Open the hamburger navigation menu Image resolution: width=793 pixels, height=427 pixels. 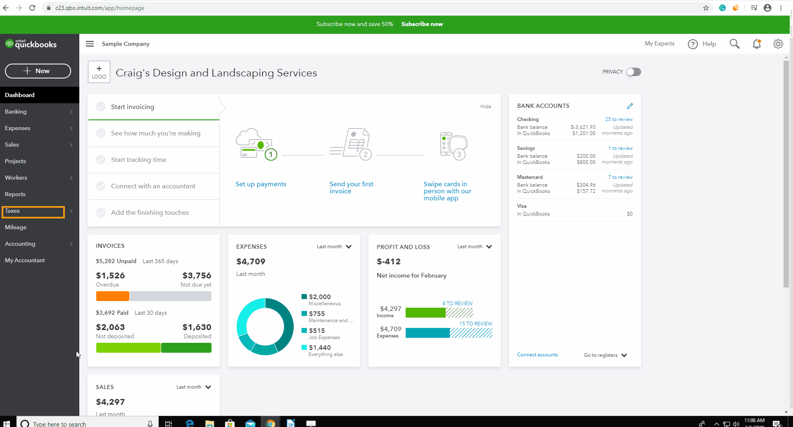point(90,44)
